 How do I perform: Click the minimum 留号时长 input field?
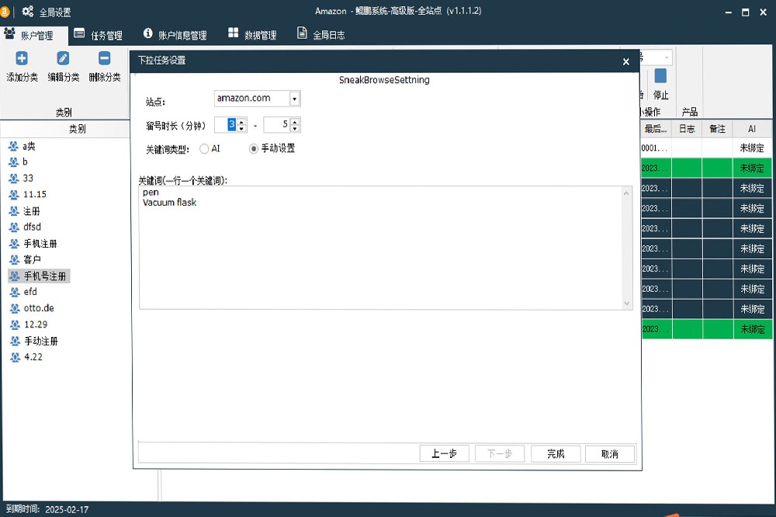[x=226, y=125]
